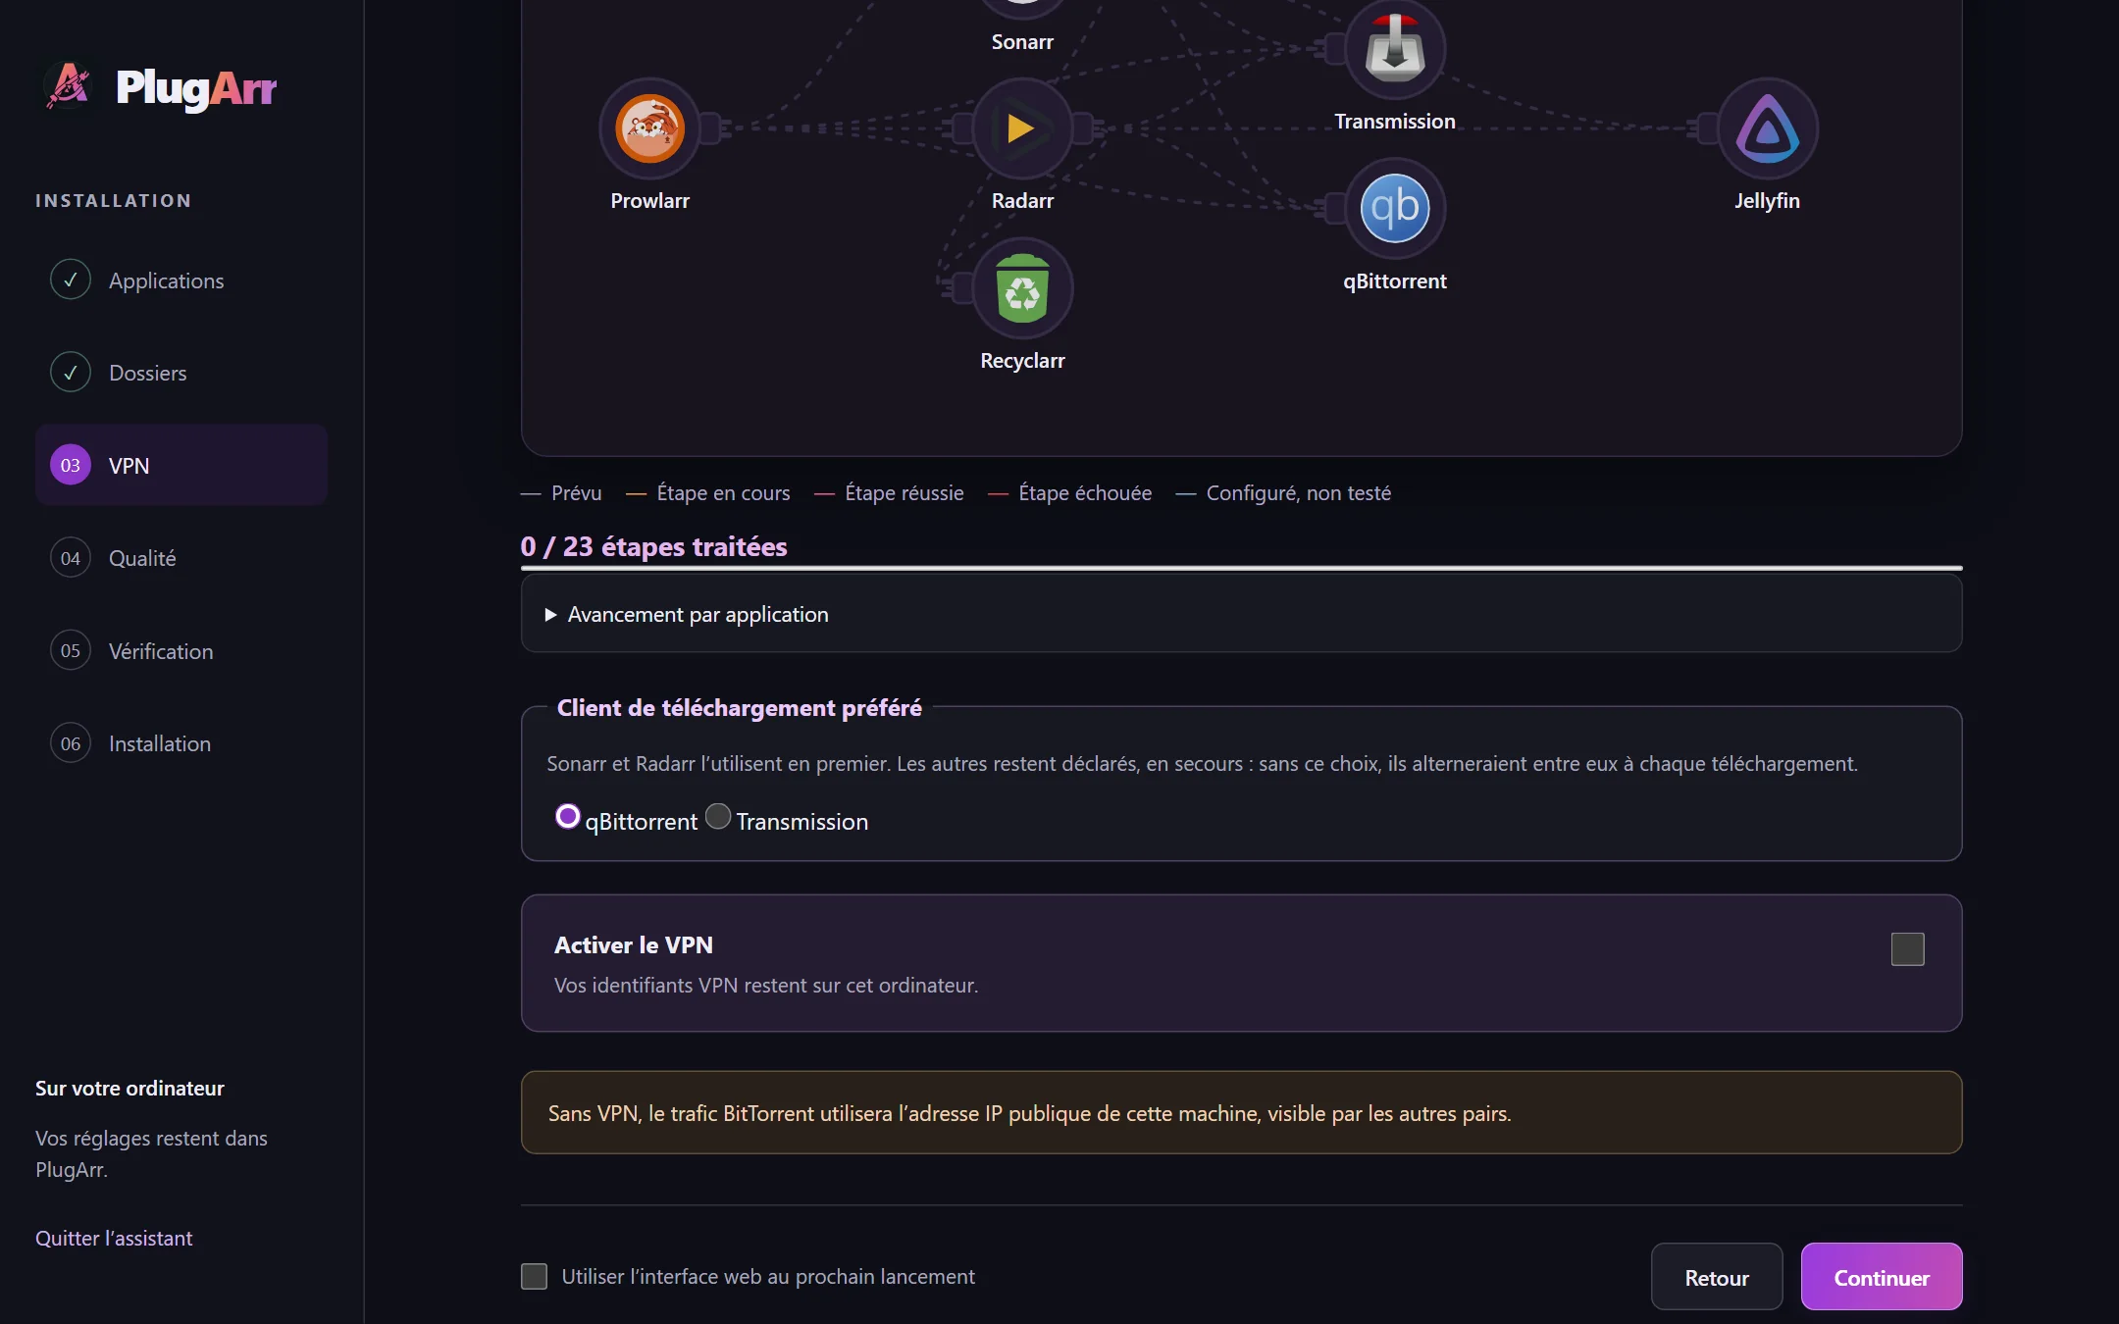Click the Recyclarr recycle bin icon
The height and width of the screenshot is (1324, 2119).
(x=1022, y=288)
